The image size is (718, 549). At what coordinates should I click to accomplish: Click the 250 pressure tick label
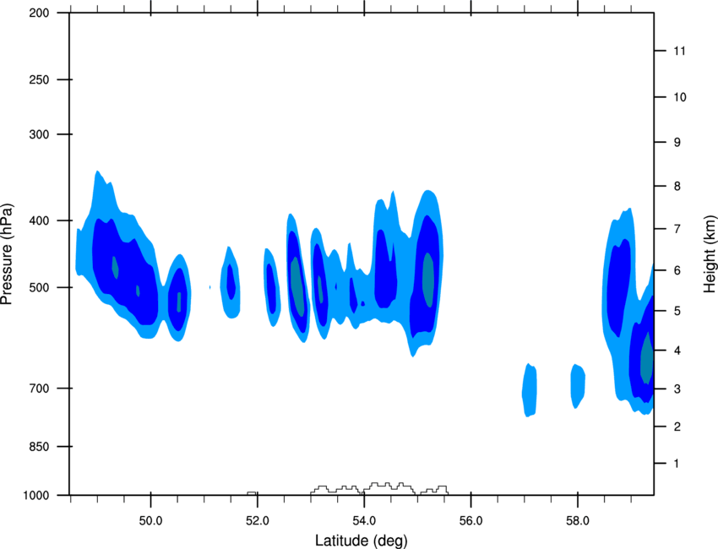tap(39, 79)
